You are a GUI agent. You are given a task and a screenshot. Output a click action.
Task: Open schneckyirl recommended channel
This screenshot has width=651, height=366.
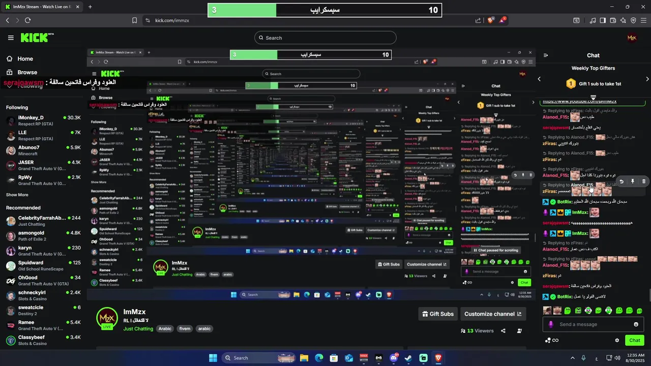[x=43, y=296]
